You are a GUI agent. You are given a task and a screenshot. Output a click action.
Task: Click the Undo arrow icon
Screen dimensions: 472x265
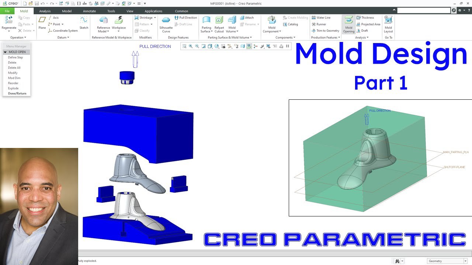pos(42,3)
